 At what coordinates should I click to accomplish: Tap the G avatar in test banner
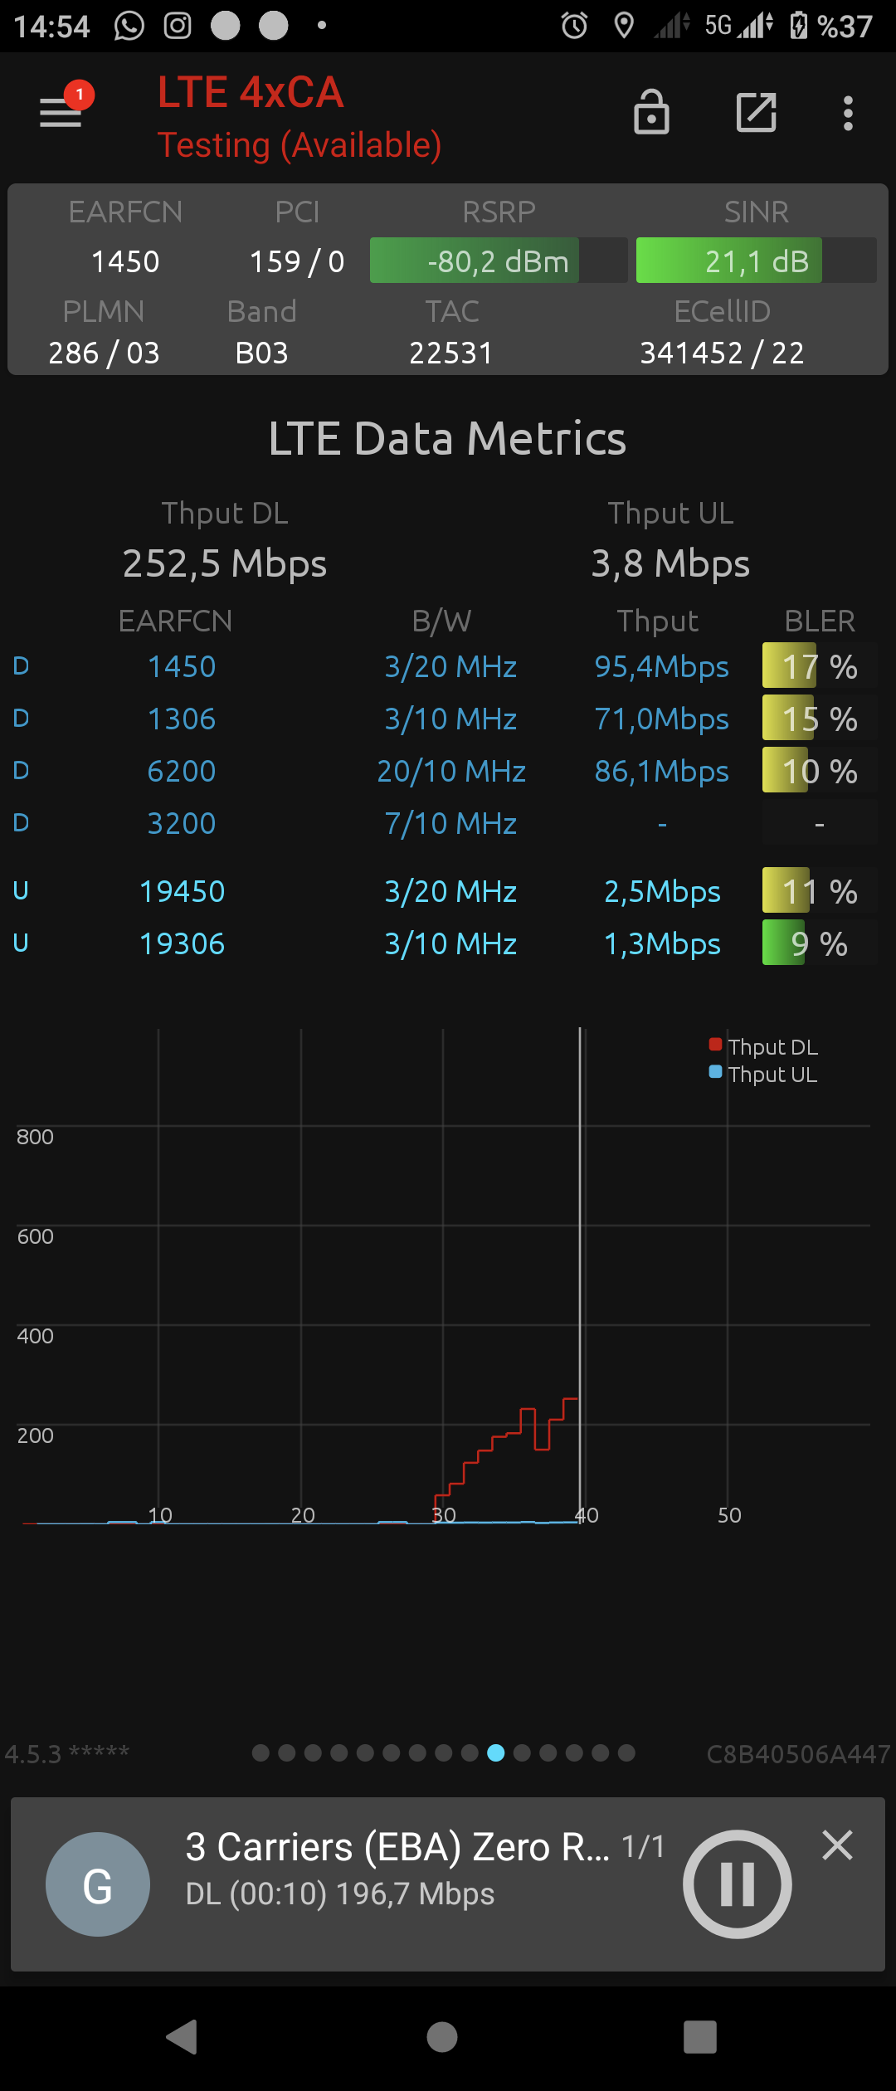[98, 1884]
